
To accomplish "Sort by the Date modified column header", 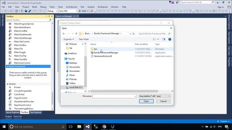I will tap(141, 44).
